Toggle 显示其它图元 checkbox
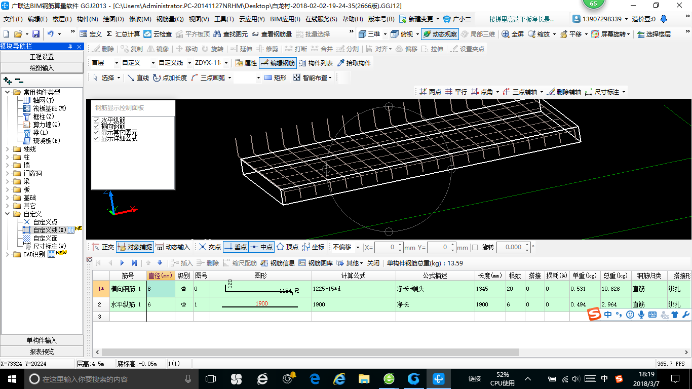This screenshot has width=692, height=389. coord(96,132)
